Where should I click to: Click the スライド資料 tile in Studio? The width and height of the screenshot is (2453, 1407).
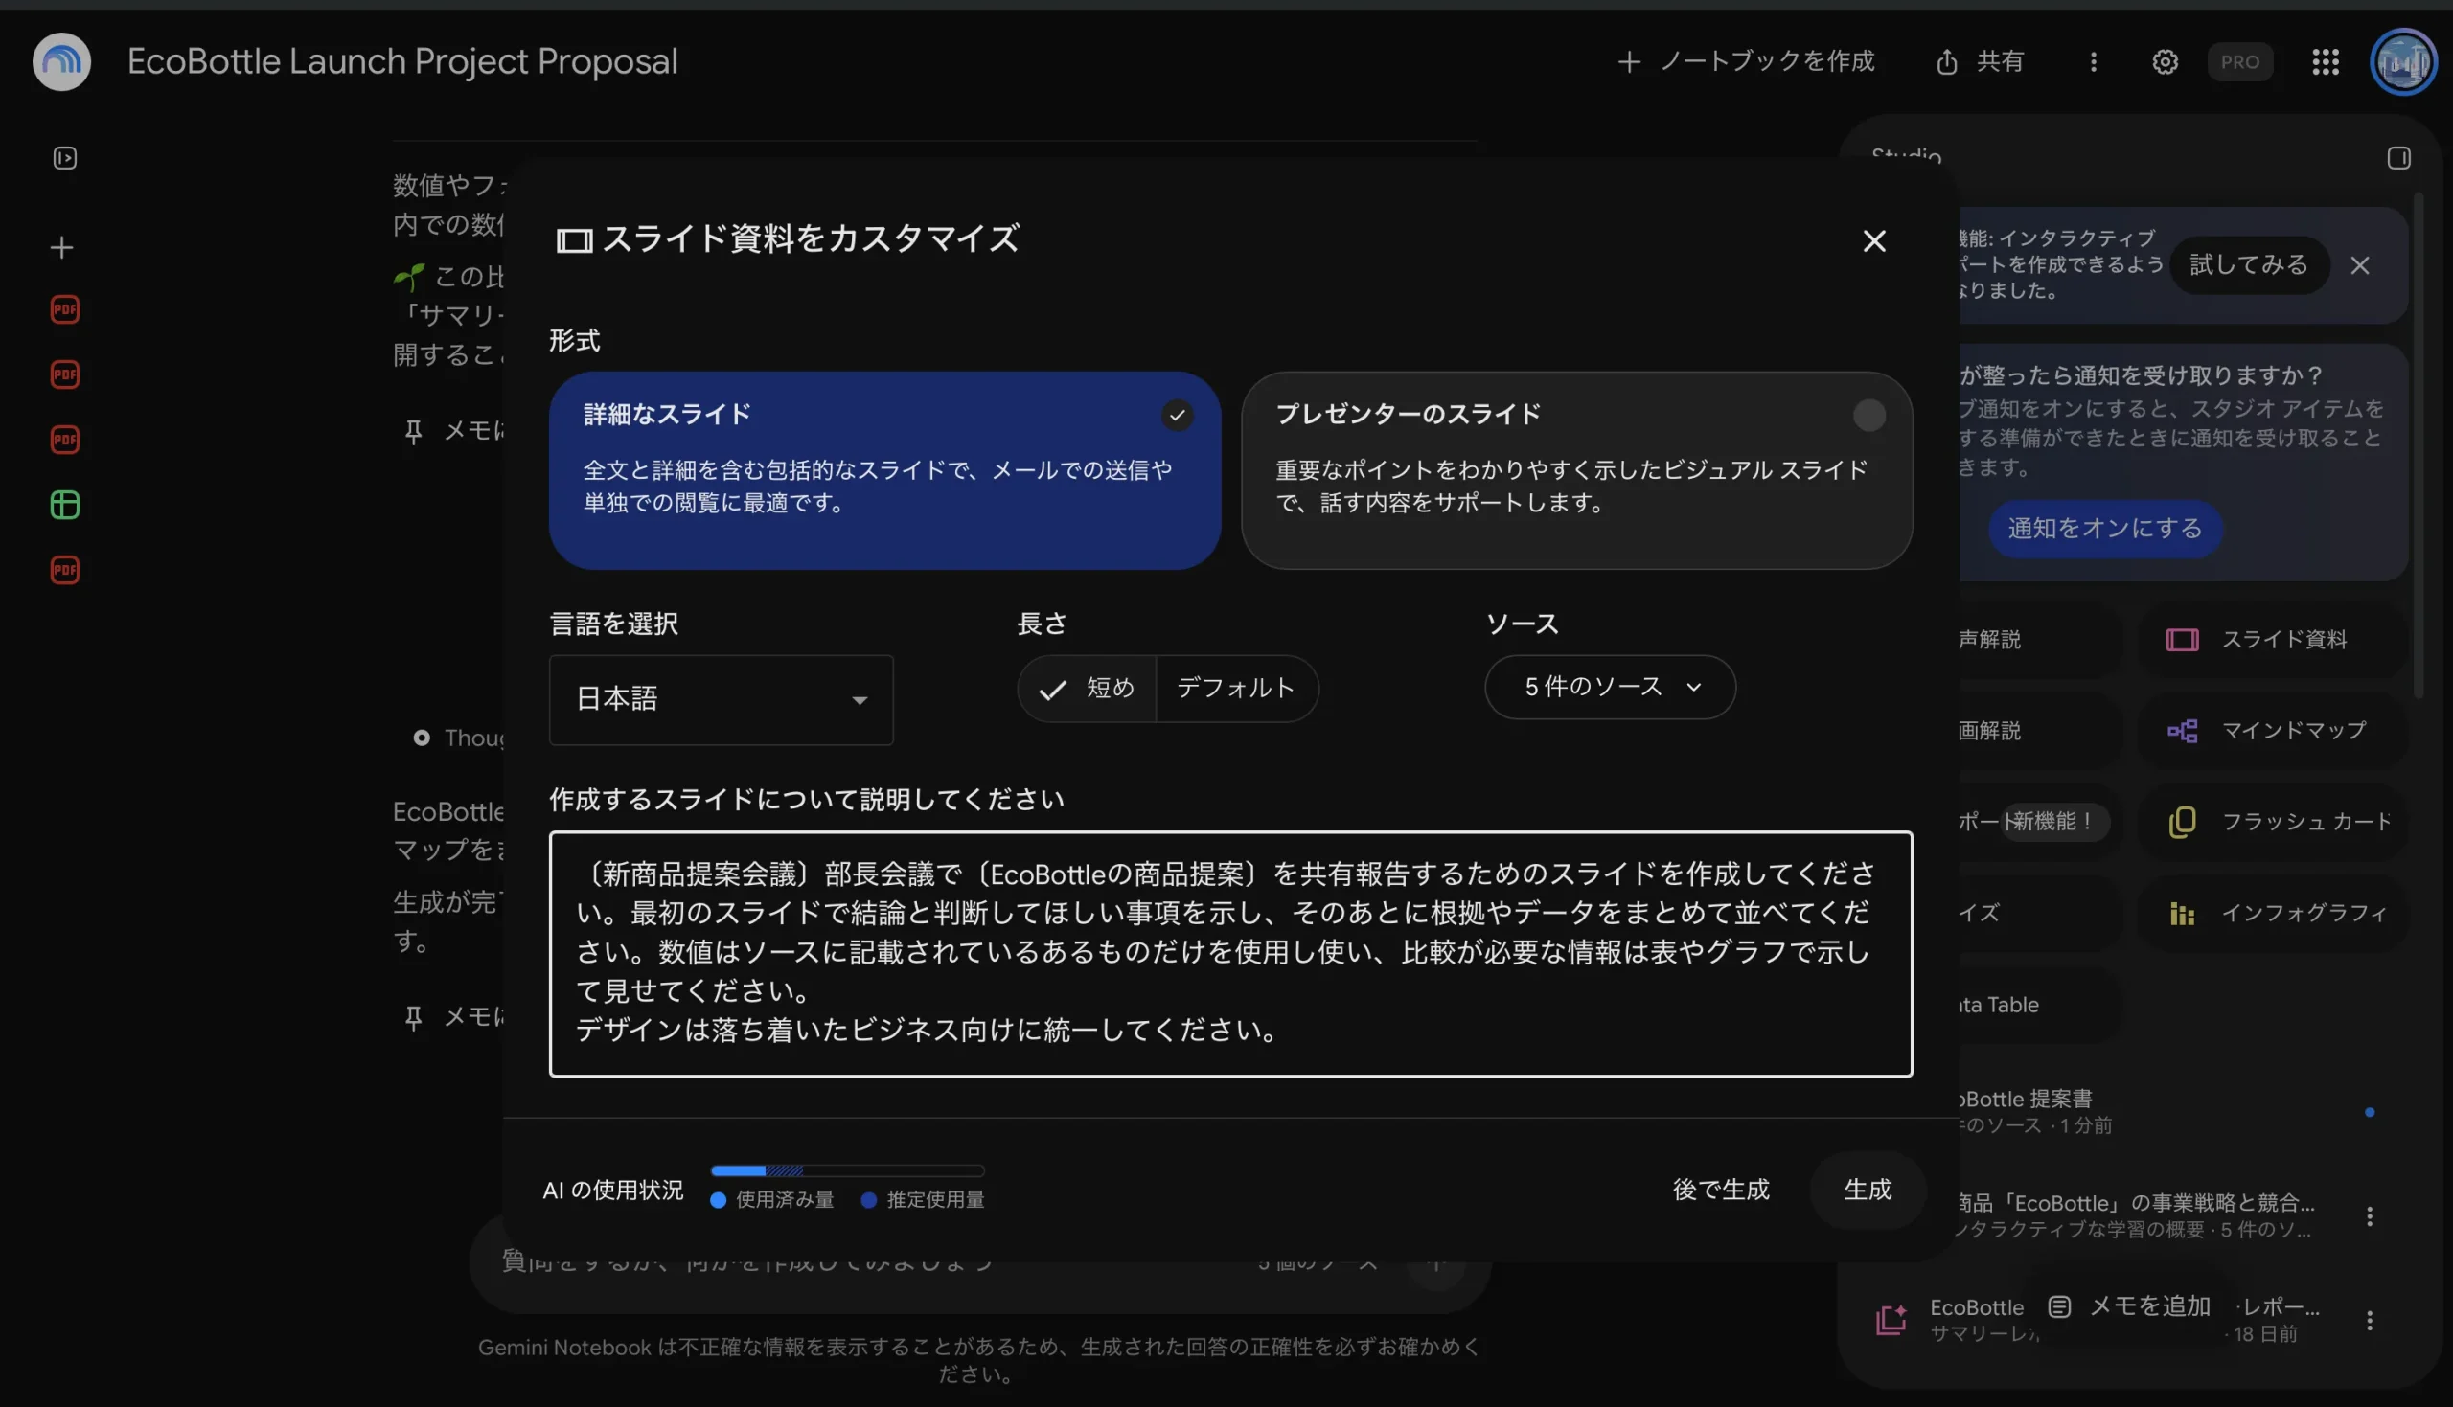tap(2273, 639)
